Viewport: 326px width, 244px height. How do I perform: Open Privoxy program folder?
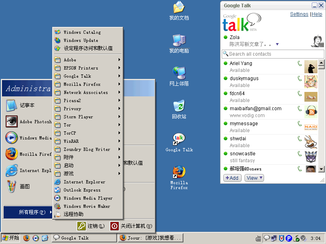87,109
